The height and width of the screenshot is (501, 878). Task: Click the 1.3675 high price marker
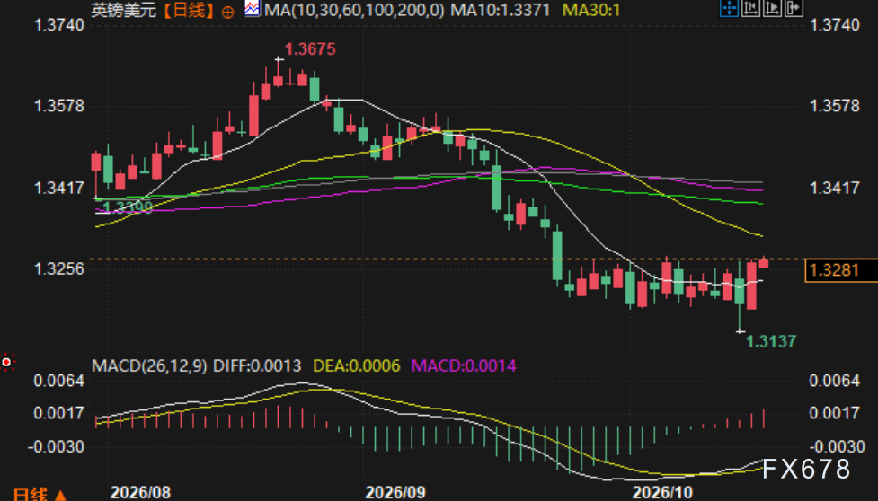click(x=310, y=49)
